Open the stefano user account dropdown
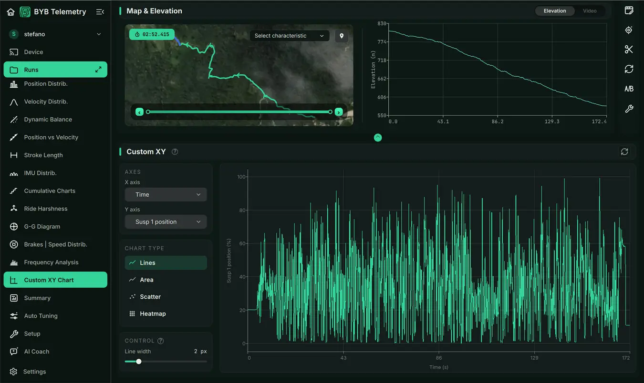644x383 pixels. tap(55, 34)
